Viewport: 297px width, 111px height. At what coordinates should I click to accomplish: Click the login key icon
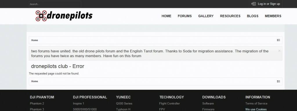click(253, 4)
